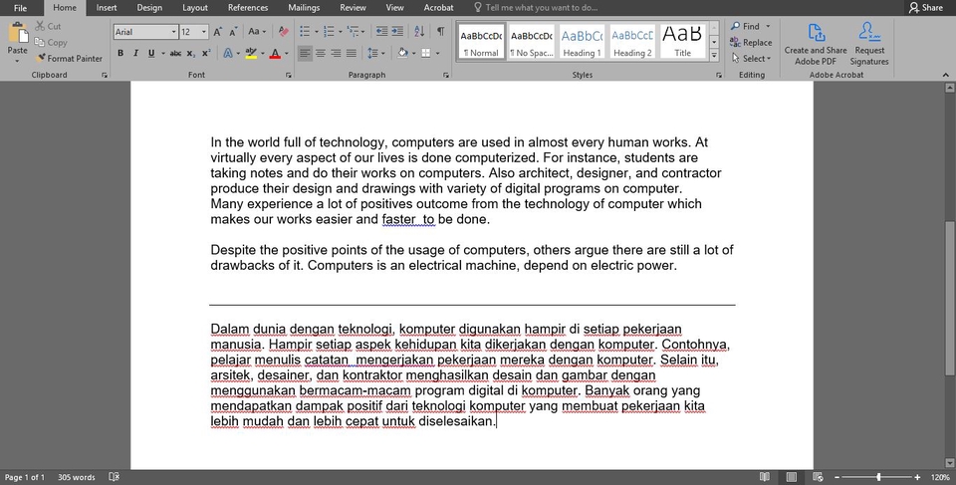The width and height of the screenshot is (956, 485).
Task: Open the File tab
Action: (x=20, y=8)
